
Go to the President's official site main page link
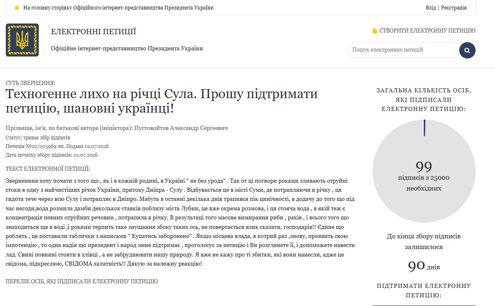pyautogui.click(x=119, y=8)
